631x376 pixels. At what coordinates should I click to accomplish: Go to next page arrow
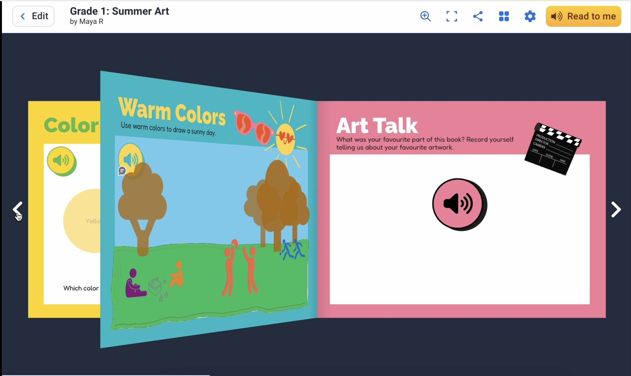click(616, 209)
